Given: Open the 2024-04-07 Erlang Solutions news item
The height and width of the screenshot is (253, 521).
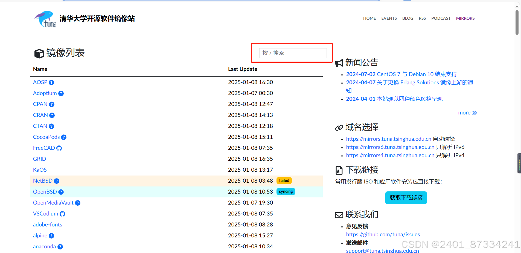Looking at the screenshot, I should coord(409,87).
